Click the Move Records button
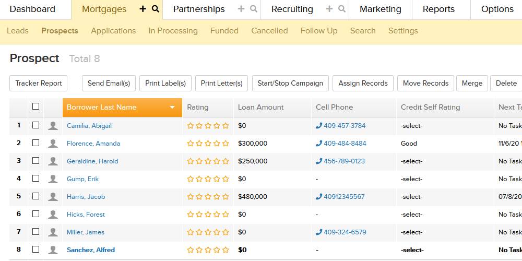522x261 pixels. point(425,83)
